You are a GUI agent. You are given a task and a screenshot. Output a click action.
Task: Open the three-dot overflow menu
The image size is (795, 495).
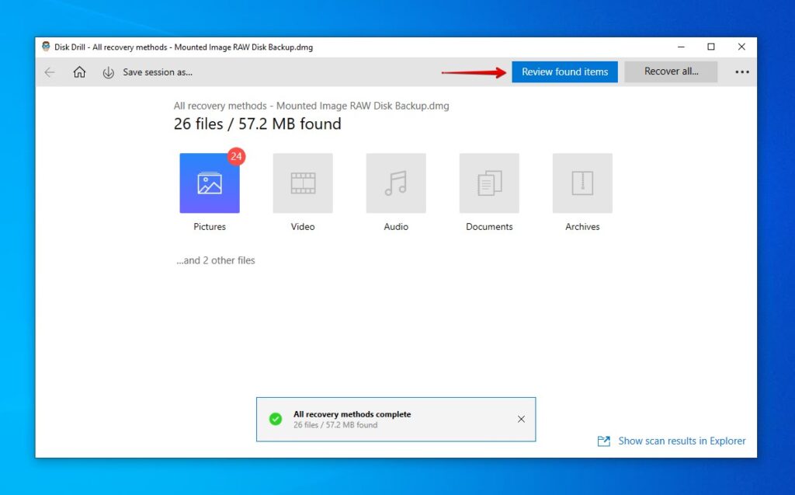[741, 72]
